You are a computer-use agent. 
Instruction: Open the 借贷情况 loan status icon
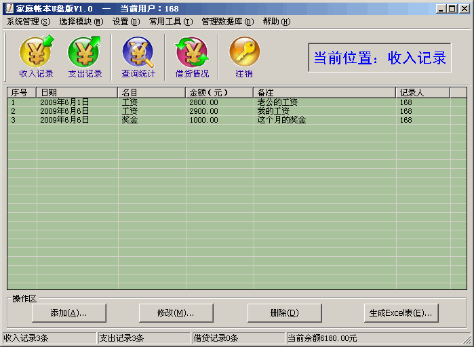pos(192,57)
